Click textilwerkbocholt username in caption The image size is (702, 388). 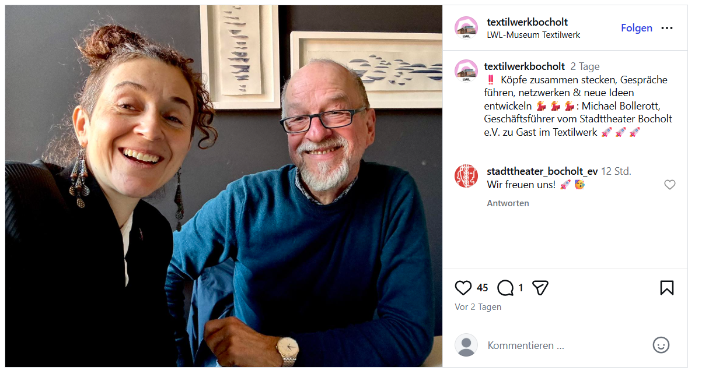(x=525, y=66)
